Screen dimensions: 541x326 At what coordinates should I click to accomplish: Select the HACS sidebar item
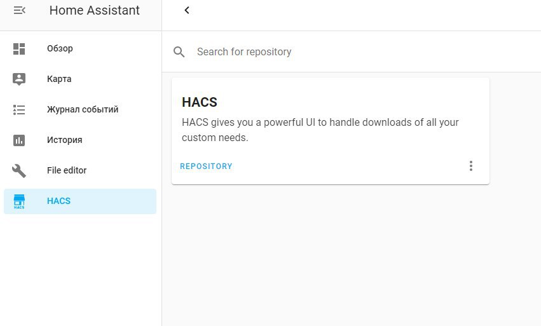(80, 201)
